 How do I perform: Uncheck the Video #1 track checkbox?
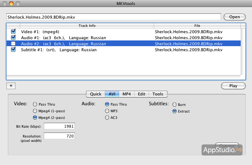[x=13, y=32]
